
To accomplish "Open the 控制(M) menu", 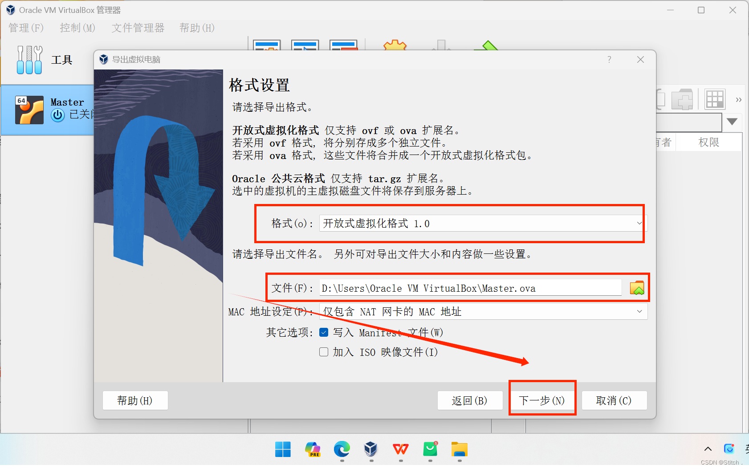I will click(77, 28).
